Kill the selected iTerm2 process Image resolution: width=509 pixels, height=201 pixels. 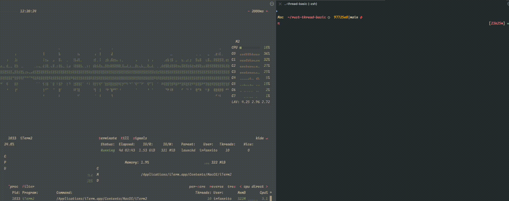[x=125, y=138]
